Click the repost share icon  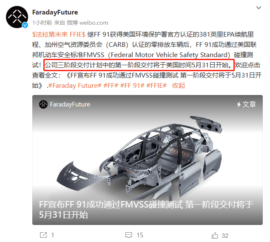pos(43,235)
